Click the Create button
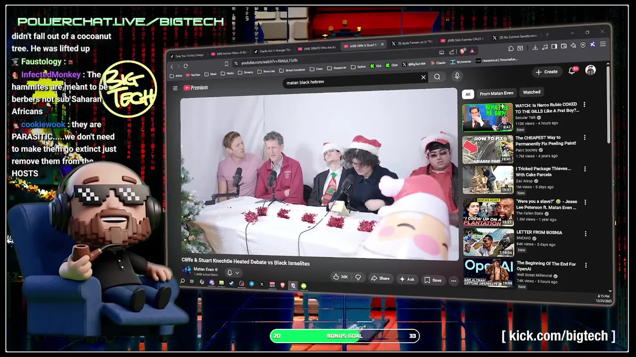Viewport: 636px width, 357px height. [547, 72]
